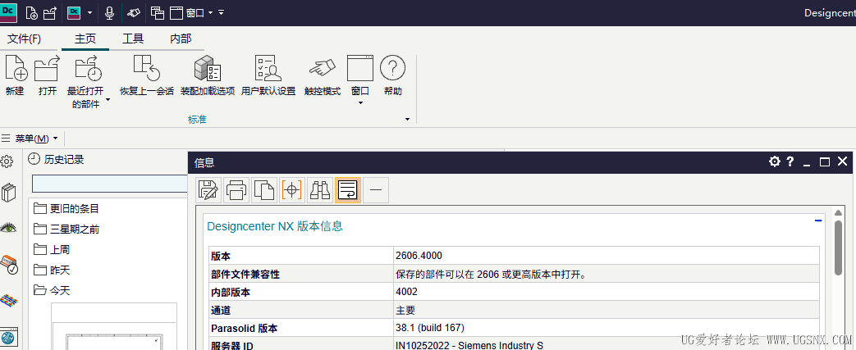Switch to the 内部 ribbon tab
This screenshot has width=856, height=350.
coord(181,39)
